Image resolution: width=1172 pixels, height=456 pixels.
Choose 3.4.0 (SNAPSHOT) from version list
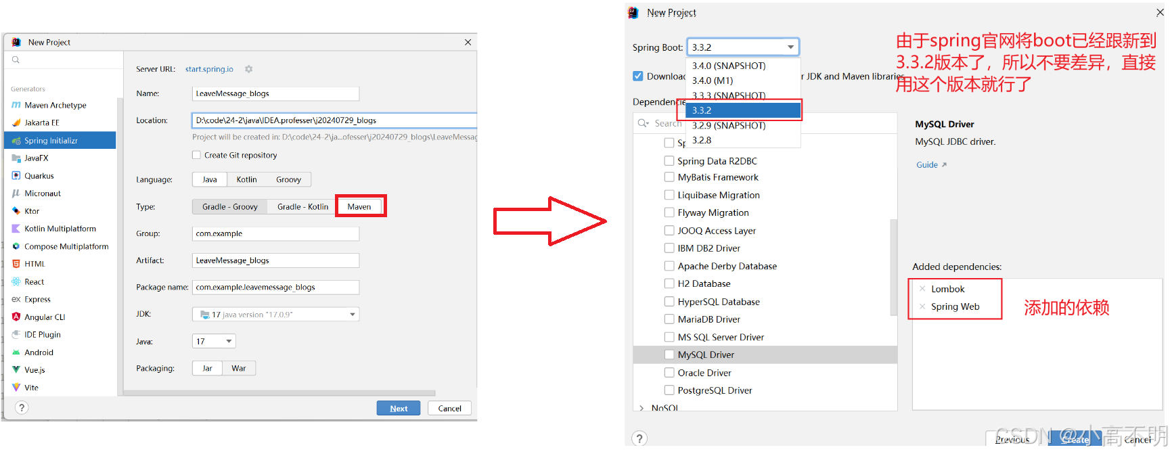pos(743,66)
